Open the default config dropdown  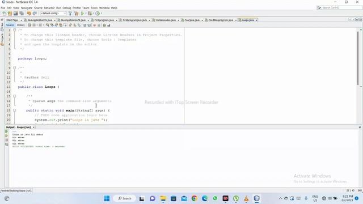pyautogui.click(x=53, y=14)
